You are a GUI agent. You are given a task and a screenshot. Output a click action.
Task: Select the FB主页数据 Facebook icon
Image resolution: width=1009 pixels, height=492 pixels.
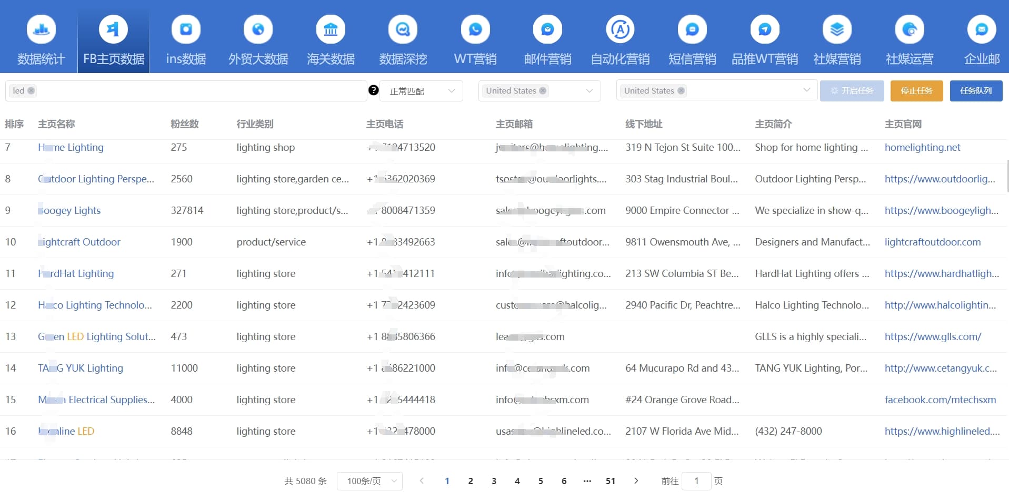coord(113,29)
